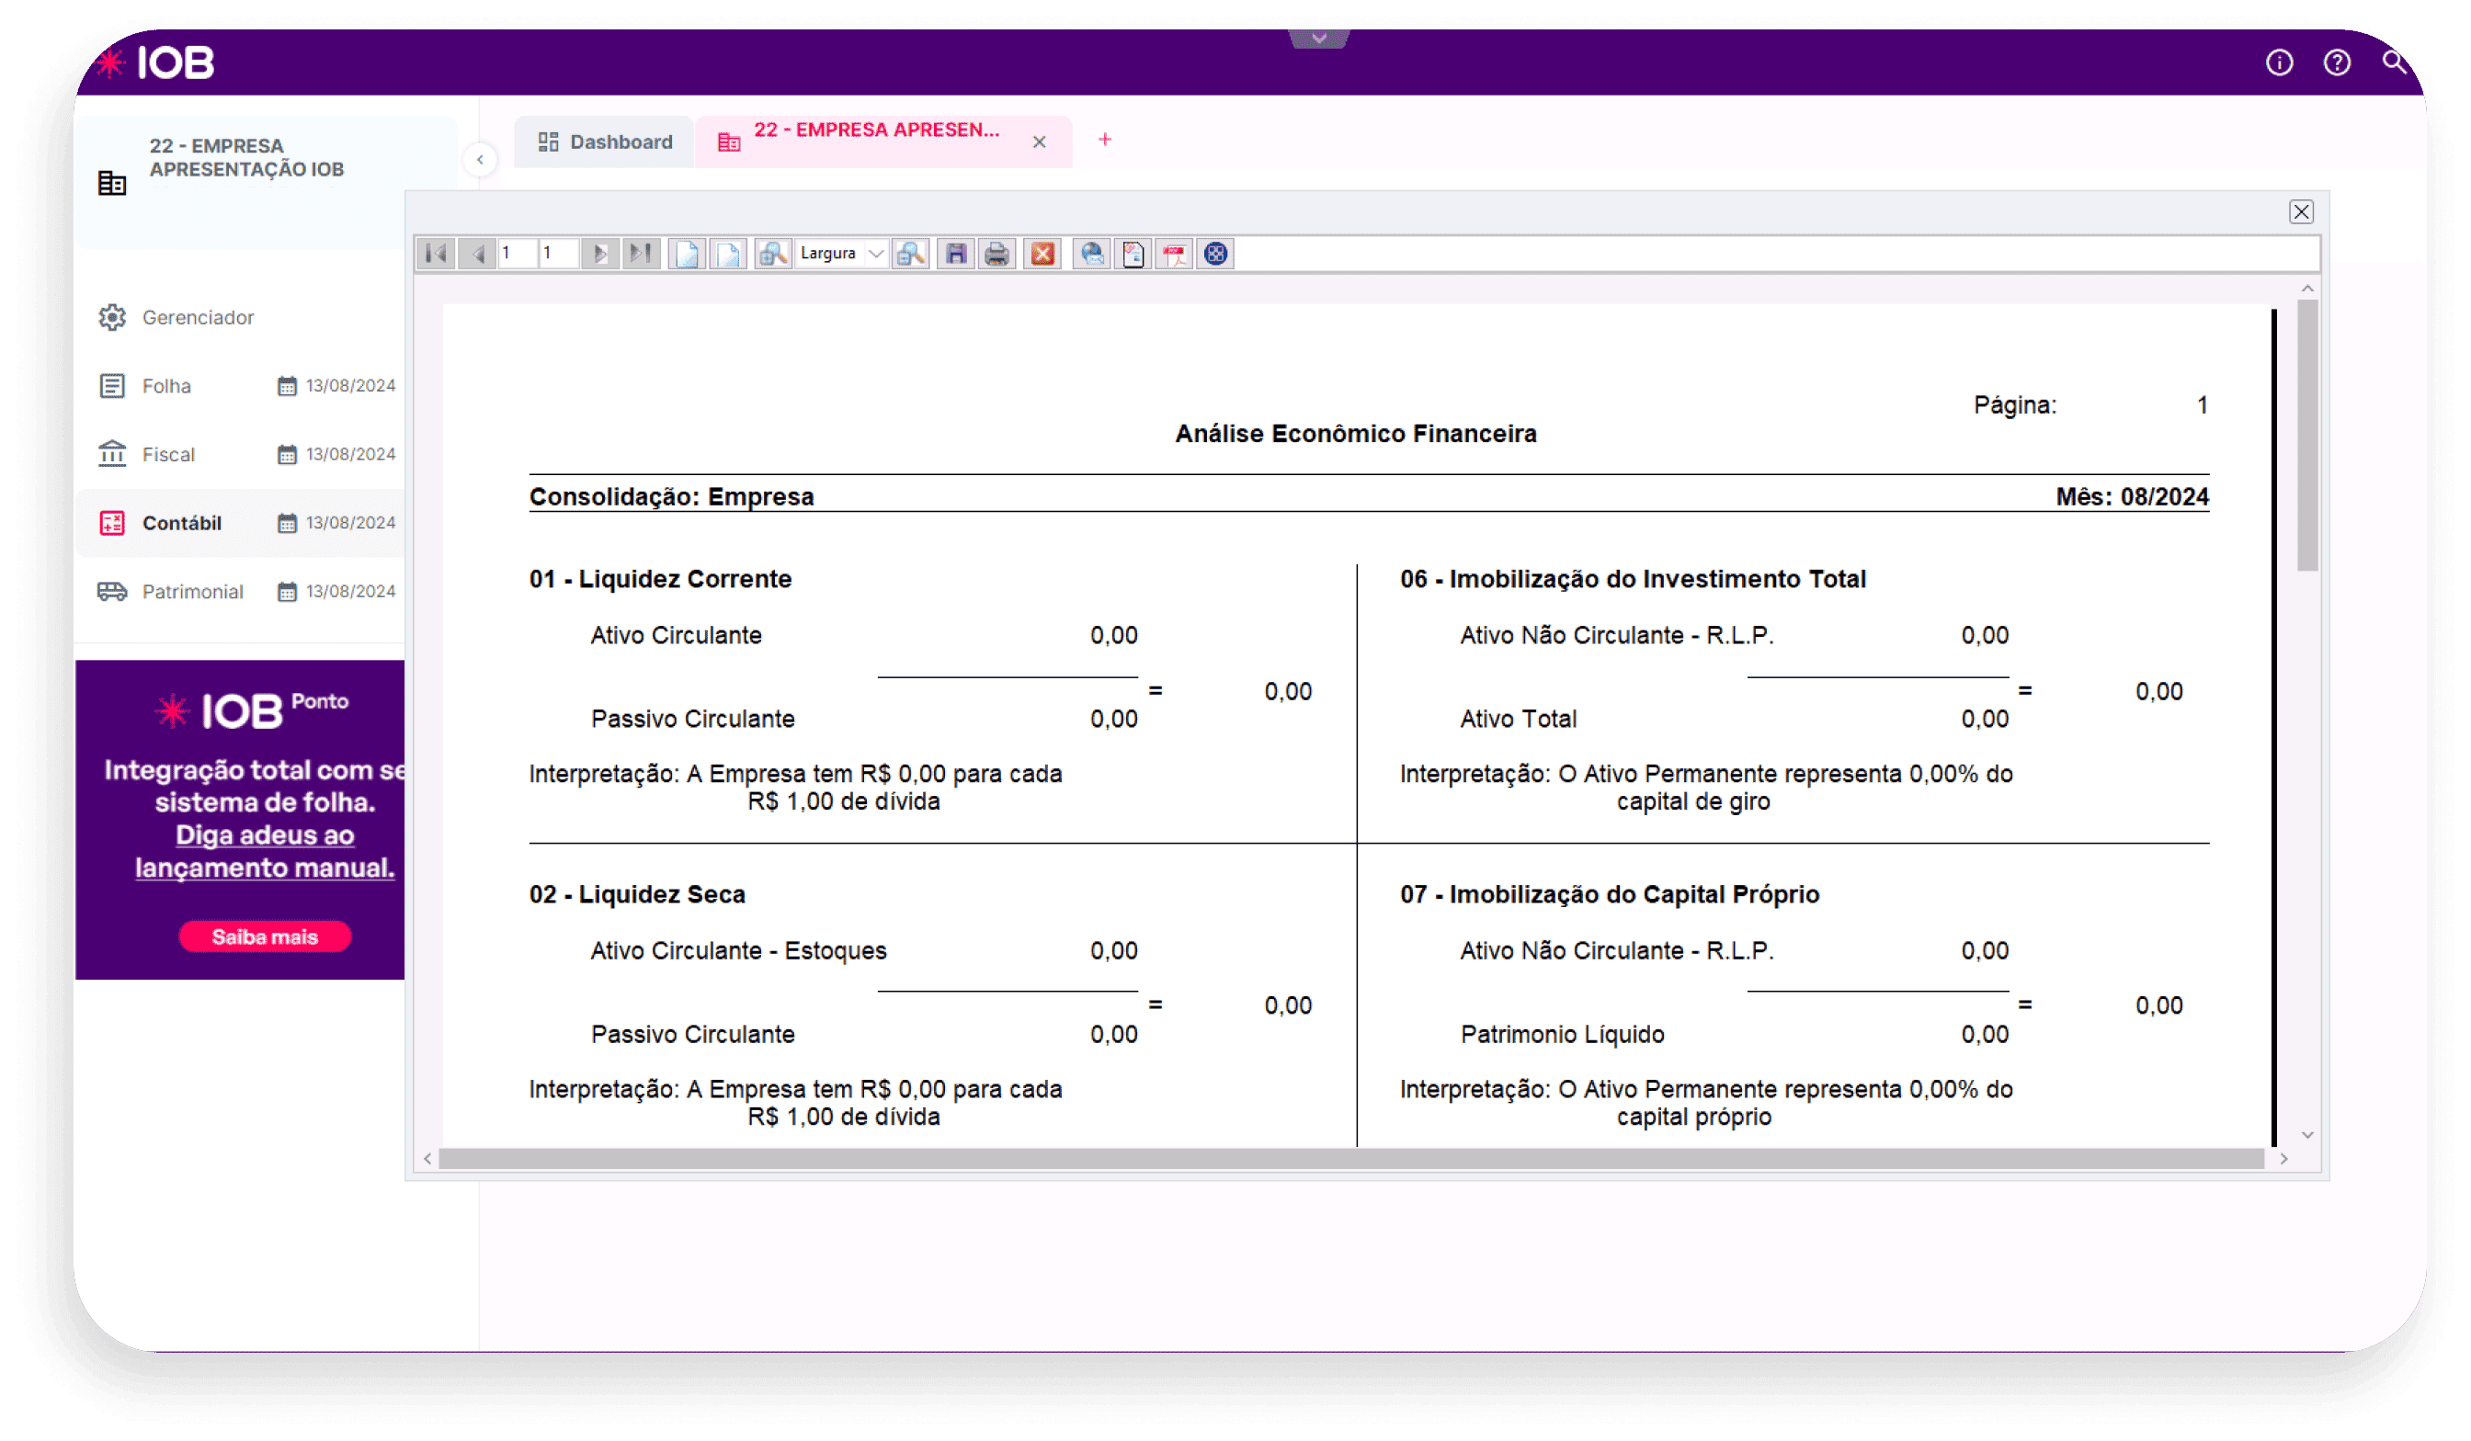This screenshot has width=2471, height=1441.
Task: Go to the previous page
Action: coord(479,253)
